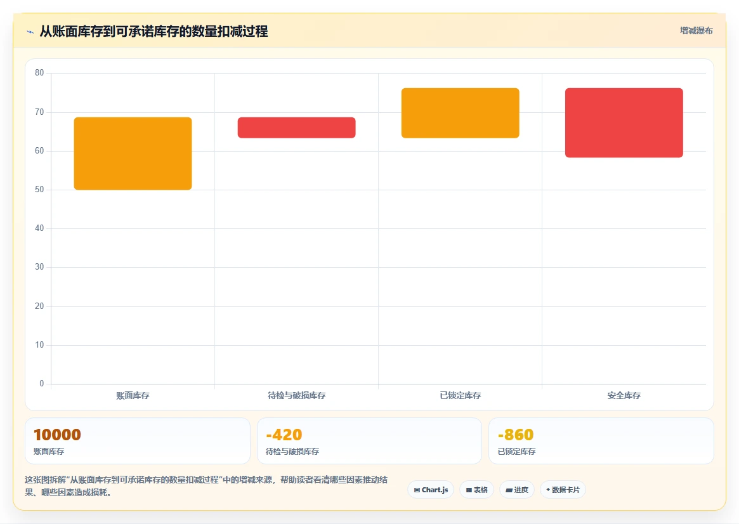The image size is (739, 524).
Task: Click the 已锁定库存 x-axis label
Action: point(461,395)
